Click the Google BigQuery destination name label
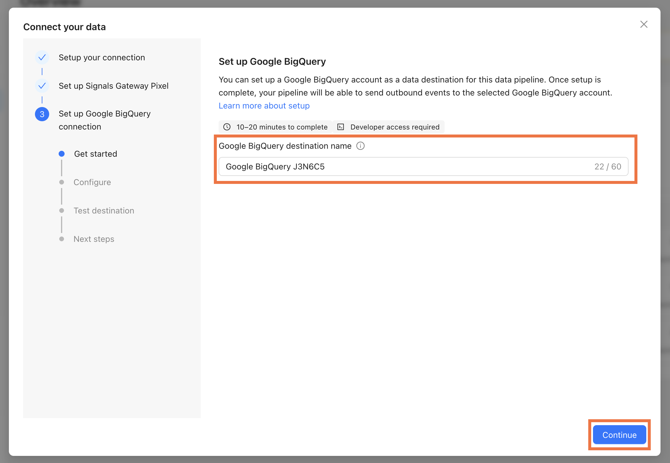The image size is (670, 463). (285, 146)
